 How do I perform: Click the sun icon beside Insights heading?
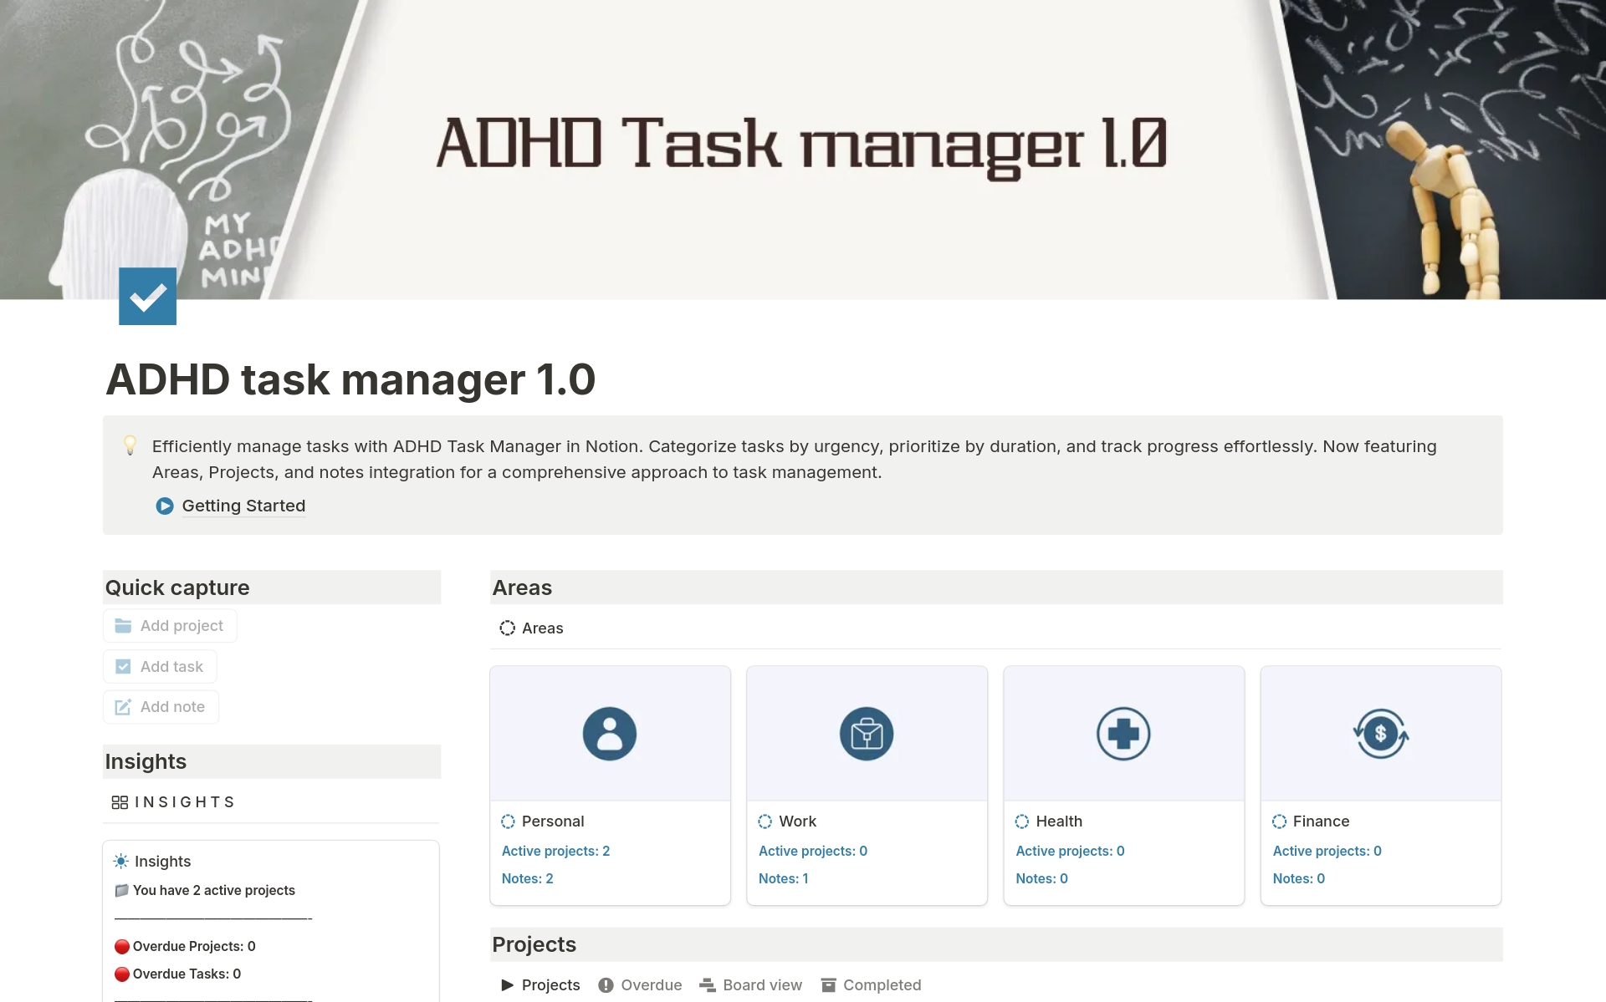point(120,861)
